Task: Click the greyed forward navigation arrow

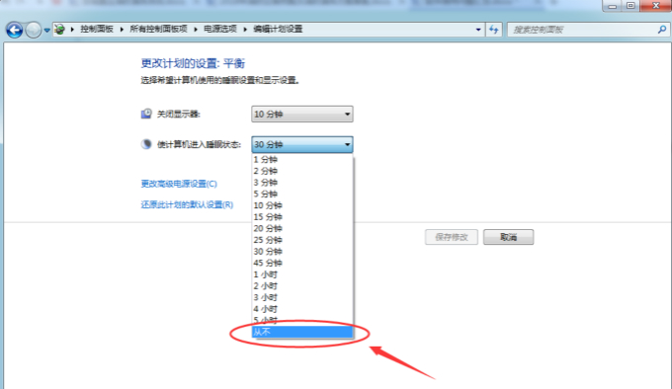Action: (34, 30)
